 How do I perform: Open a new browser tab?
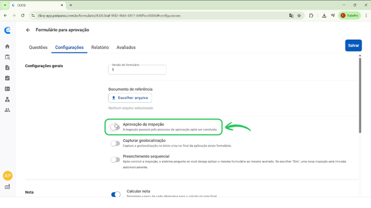pyautogui.click(x=71, y=5)
